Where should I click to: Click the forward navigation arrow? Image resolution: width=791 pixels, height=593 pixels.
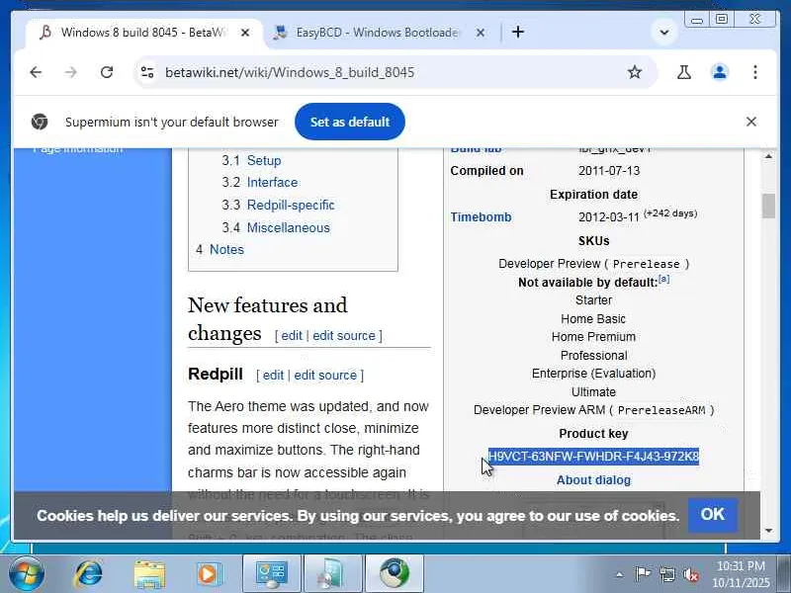[x=71, y=72]
